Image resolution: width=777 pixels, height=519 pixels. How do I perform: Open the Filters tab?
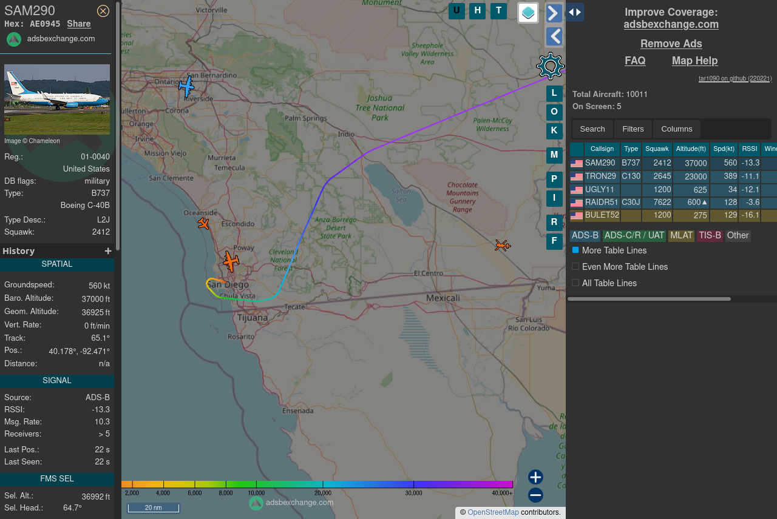(633, 129)
